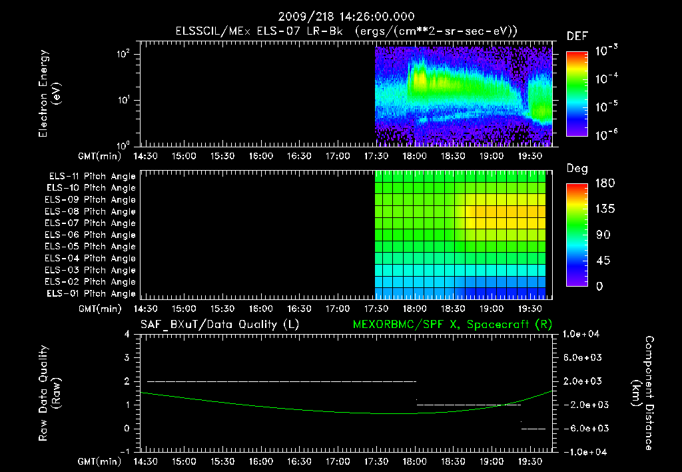Screen dimensions: 682x472
Task: Click the ELS-06 Pitch Angle row label
Action: coord(90,235)
